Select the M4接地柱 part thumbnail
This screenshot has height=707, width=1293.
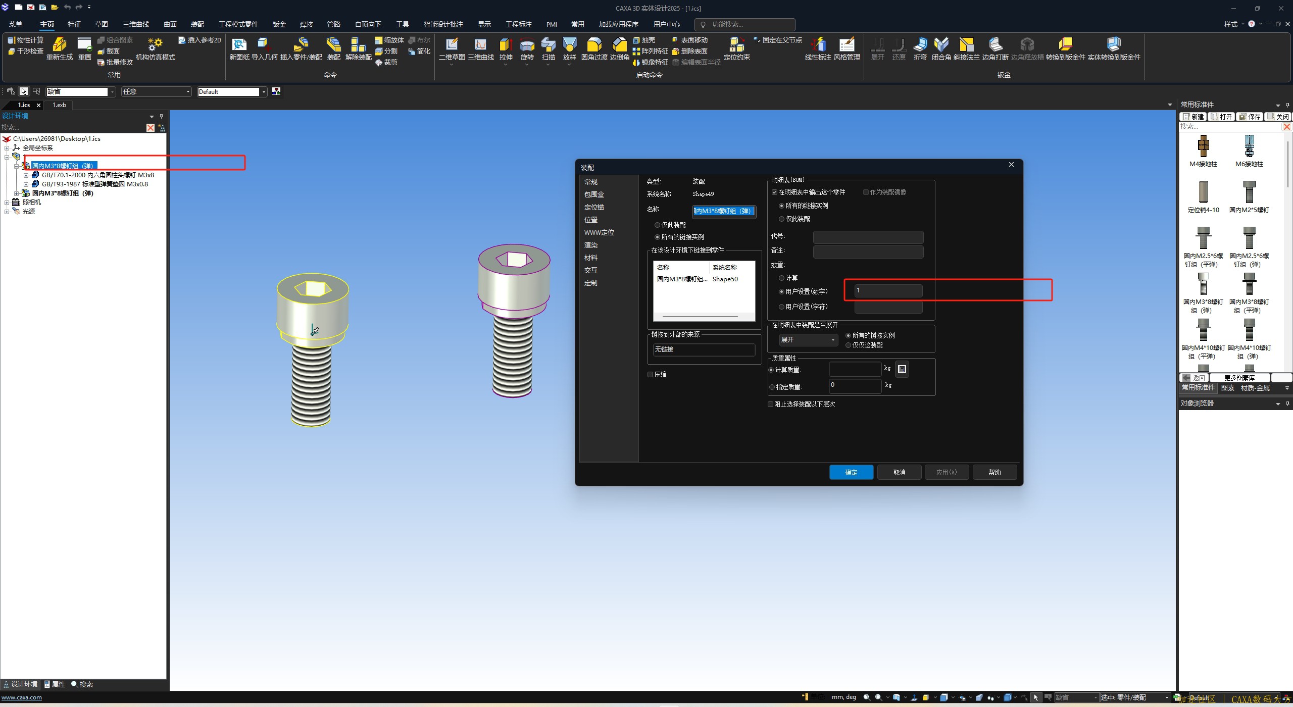(x=1203, y=146)
